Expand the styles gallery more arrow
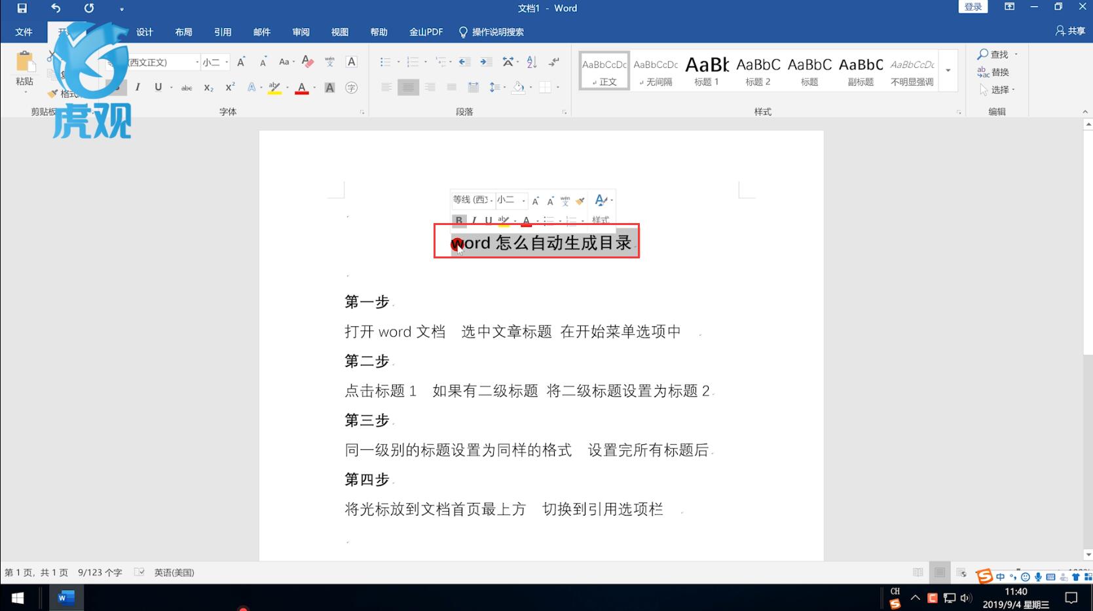This screenshot has width=1093, height=611. coord(948,70)
